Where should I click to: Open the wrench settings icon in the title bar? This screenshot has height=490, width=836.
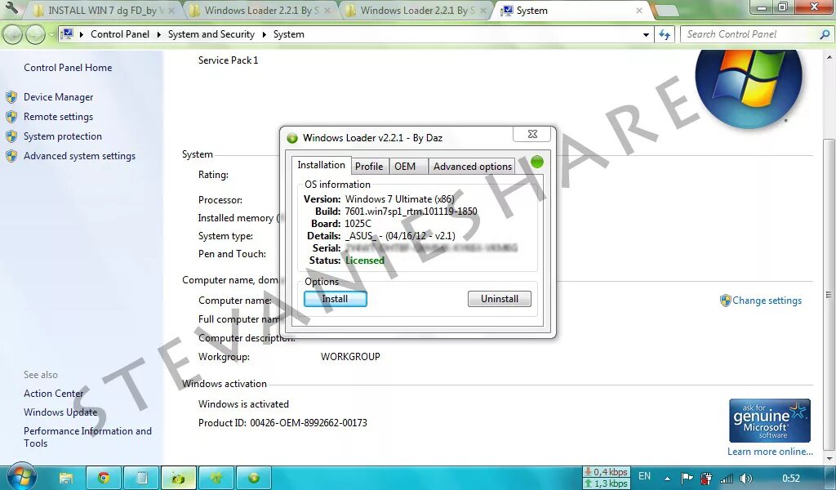coord(11,8)
